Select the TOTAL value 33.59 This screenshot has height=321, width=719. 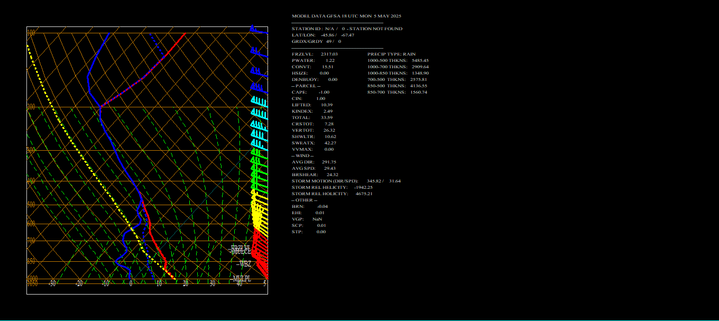(x=327, y=117)
